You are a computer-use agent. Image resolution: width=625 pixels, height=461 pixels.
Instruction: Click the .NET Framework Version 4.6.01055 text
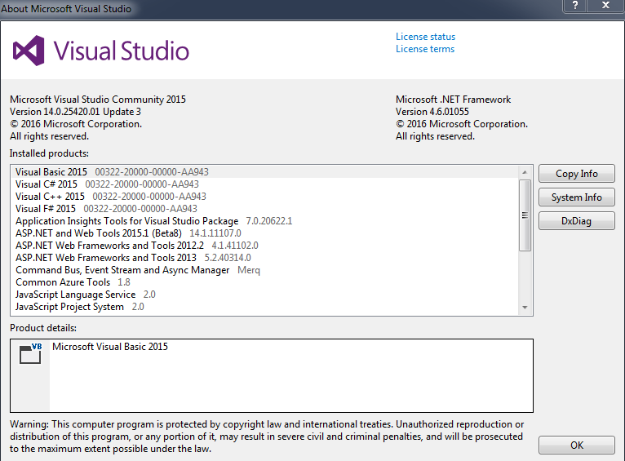coord(432,112)
